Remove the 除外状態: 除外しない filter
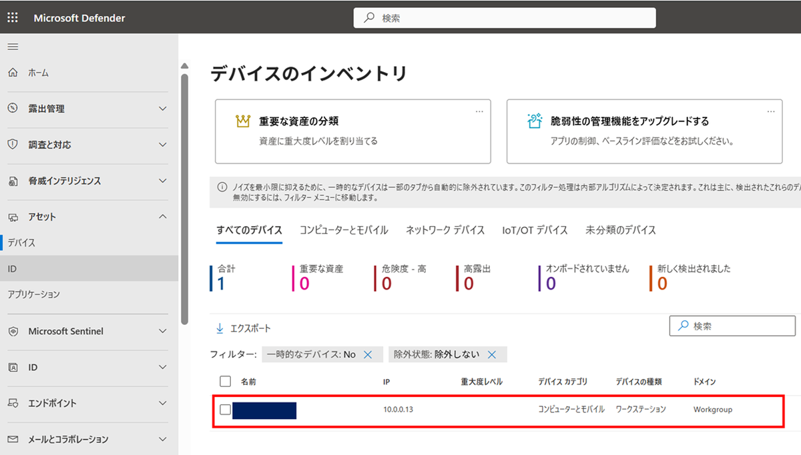The height and width of the screenshot is (455, 801). pos(492,355)
